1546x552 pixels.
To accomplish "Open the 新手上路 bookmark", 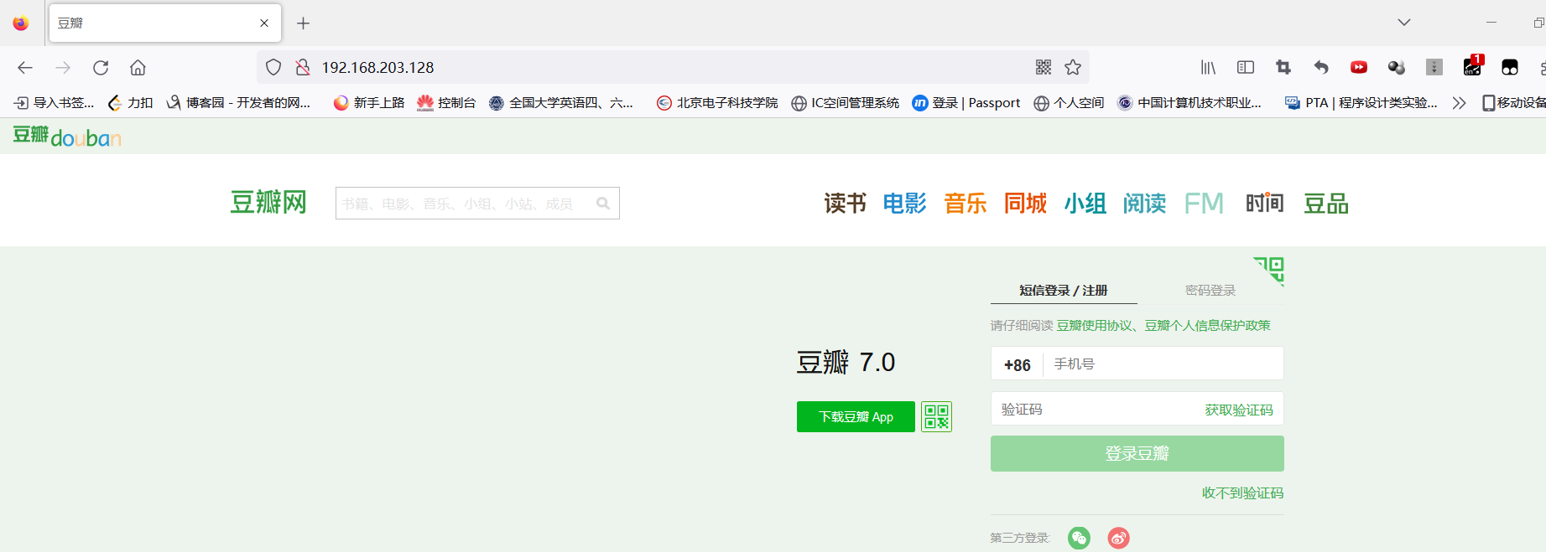I will 369,103.
